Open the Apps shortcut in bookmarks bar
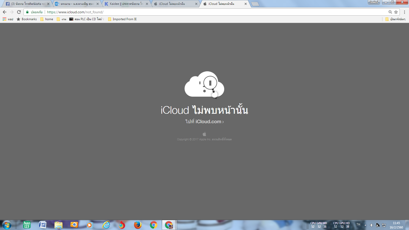Viewport: 409px width, 230px height. pyautogui.click(x=8, y=19)
